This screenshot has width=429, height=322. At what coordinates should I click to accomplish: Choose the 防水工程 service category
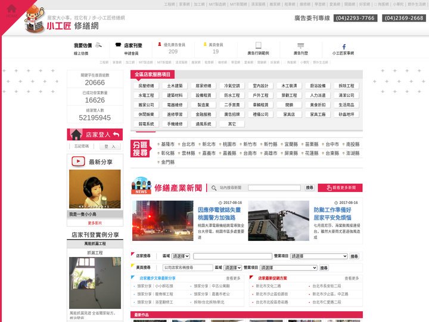coord(232,95)
